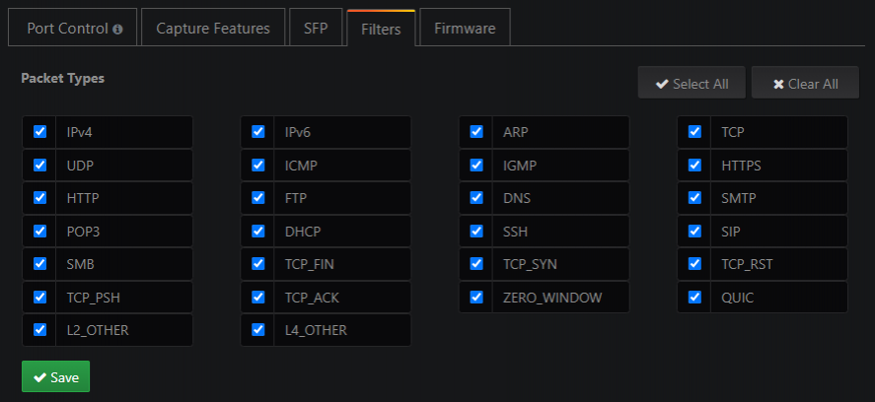Toggle the HTTPS packet type checkbox
The height and width of the screenshot is (402, 875).
[694, 165]
